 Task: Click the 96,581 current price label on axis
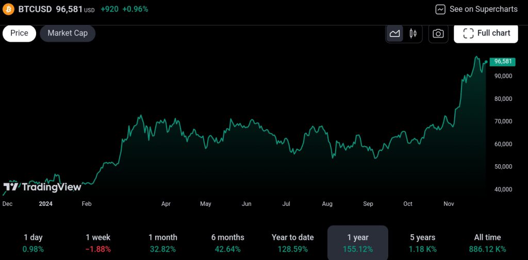pyautogui.click(x=502, y=61)
